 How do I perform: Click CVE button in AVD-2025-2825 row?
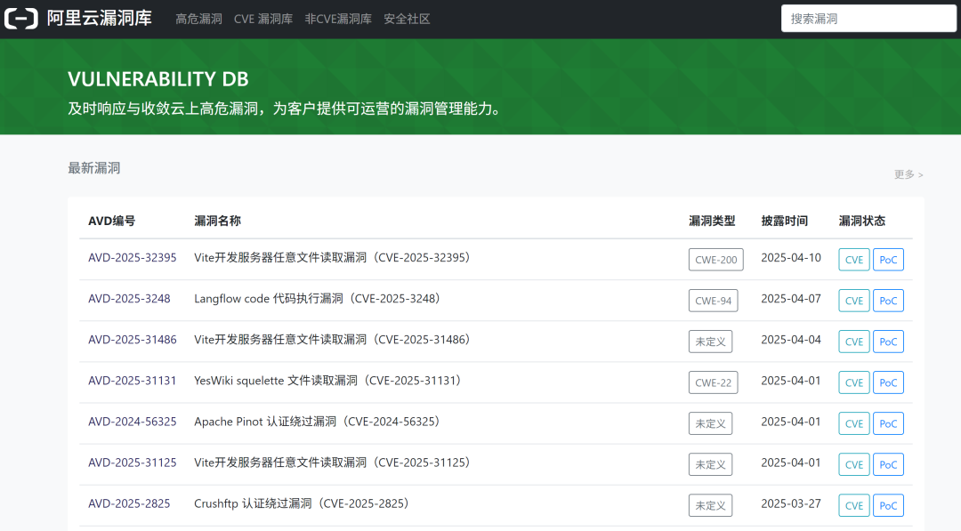coord(853,506)
